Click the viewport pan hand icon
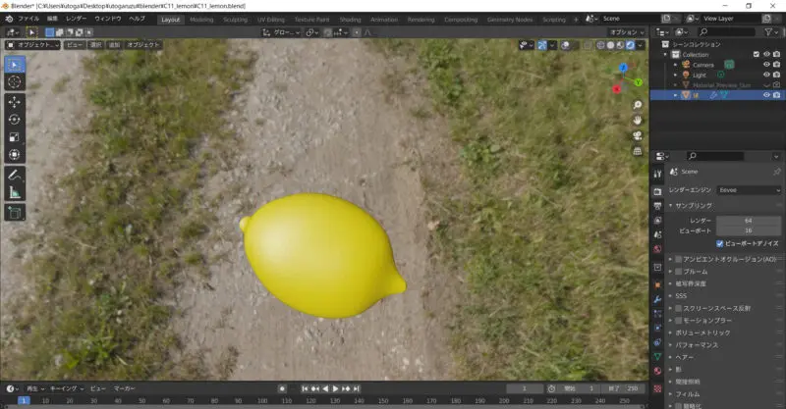Screen dimensions: 786x409 pos(637,120)
